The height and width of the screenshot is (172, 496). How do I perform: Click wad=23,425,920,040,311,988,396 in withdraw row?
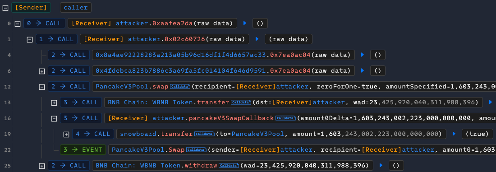tap(305, 166)
